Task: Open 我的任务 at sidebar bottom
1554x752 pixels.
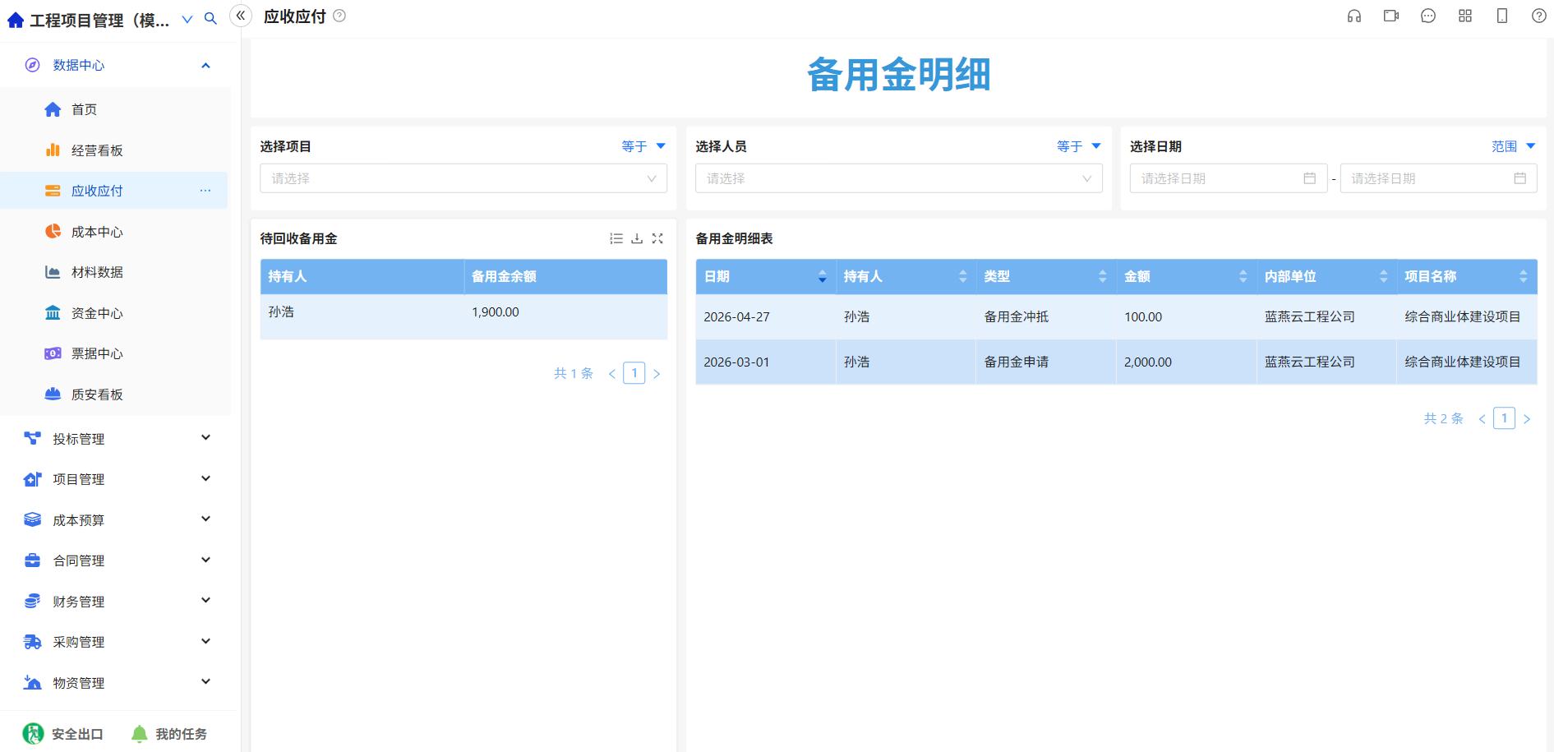Action: [169, 734]
